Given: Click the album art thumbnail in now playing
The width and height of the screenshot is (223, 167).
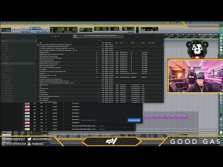Looking at the screenshot, I should point(75,36).
